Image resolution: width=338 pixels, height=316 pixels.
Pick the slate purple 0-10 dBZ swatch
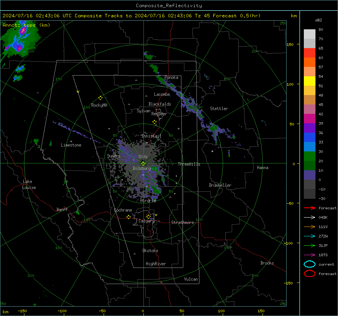pos(309,175)
